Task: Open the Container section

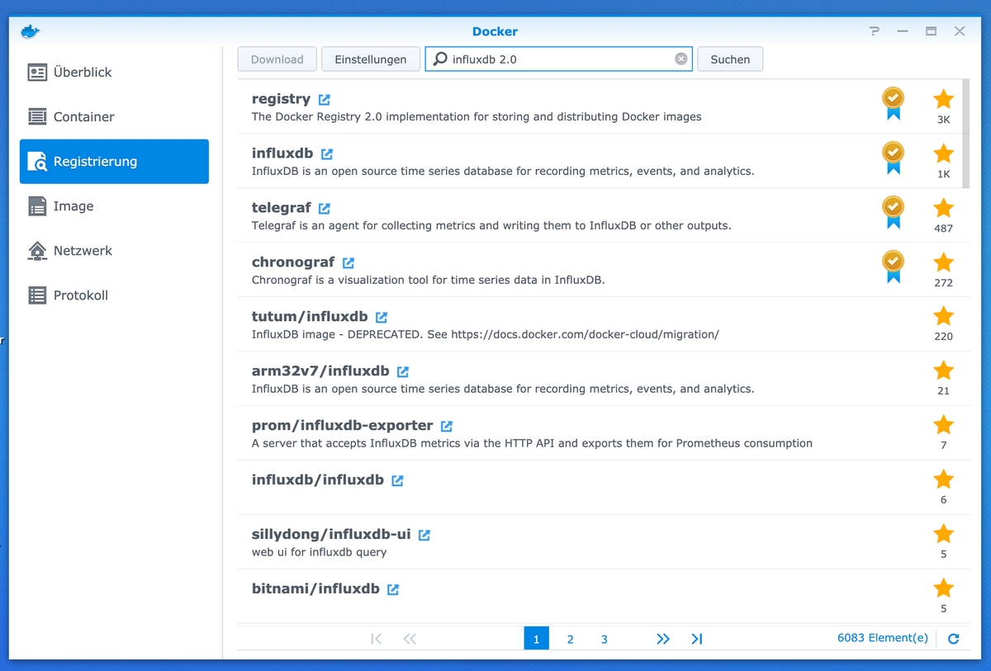Action: tap(114, 117)
